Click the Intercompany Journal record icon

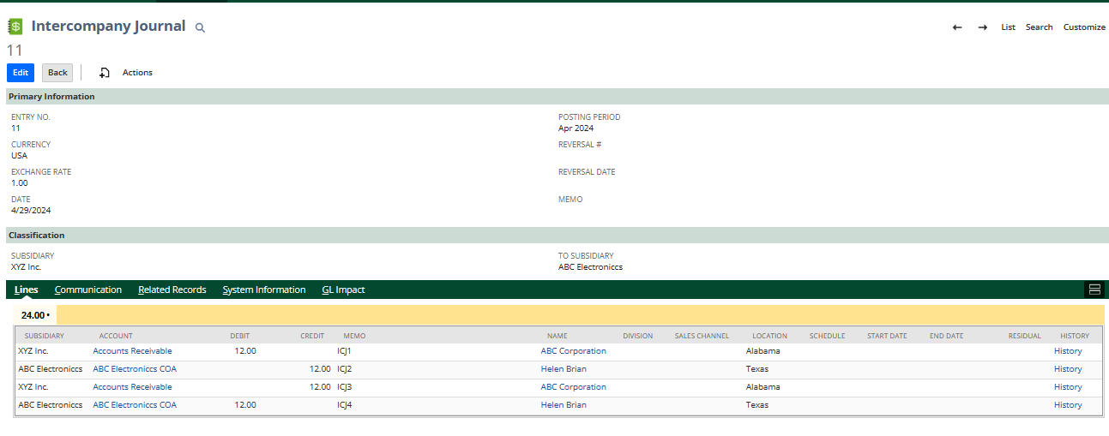tap(15, 27)
